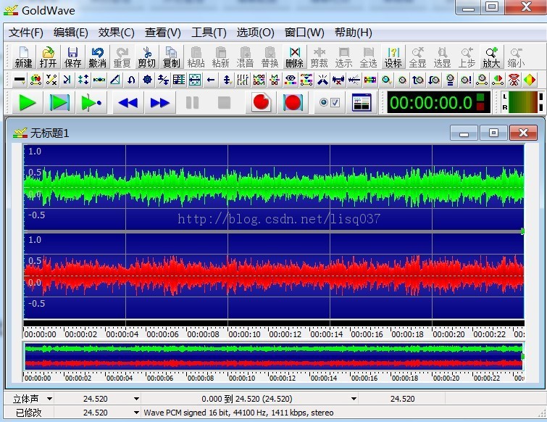Click the green play button with blue dot

(x=91, y=103)
